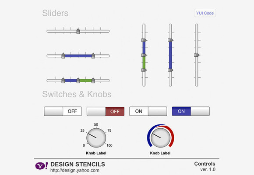Select the left handle of the blue range slider
This screenshot has width=254, height=175.
click(x=63, y=56)
